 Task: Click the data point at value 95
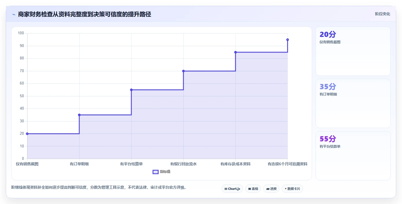(287, 40)
